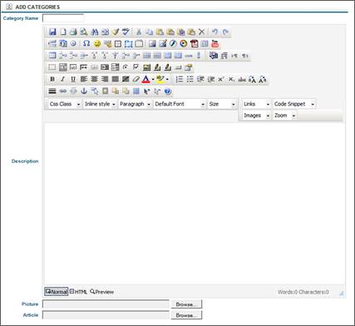Open the Size dropdown
This screenshot has width=355, height=326.
[222, 104]
